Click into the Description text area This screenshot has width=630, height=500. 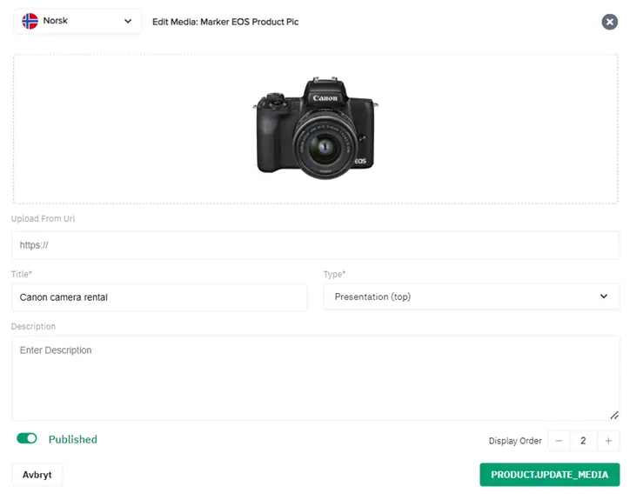[x=315, y=378]
